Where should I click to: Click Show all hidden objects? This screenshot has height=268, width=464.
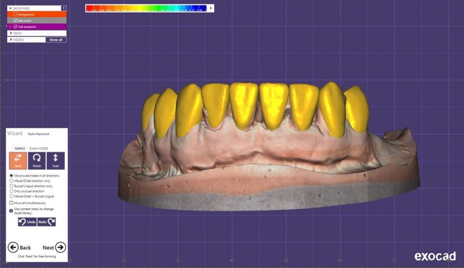click(x=56, y=40)
